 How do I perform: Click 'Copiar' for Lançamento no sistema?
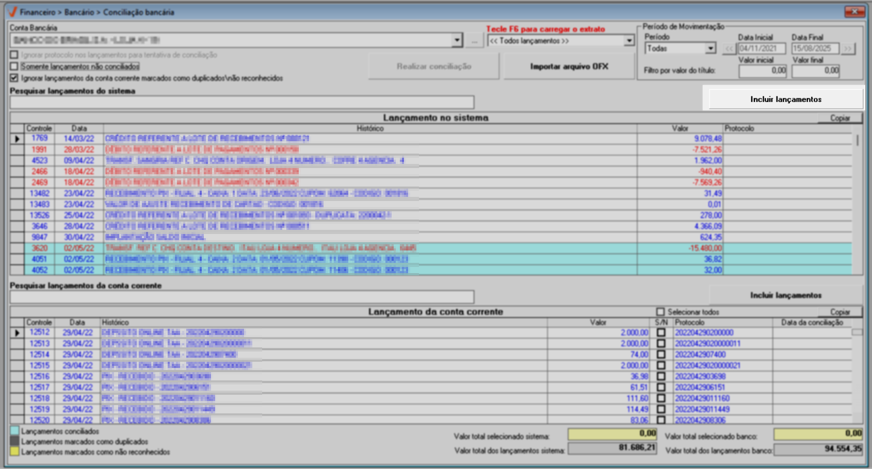pyautogui.click(x=840, y=118)
